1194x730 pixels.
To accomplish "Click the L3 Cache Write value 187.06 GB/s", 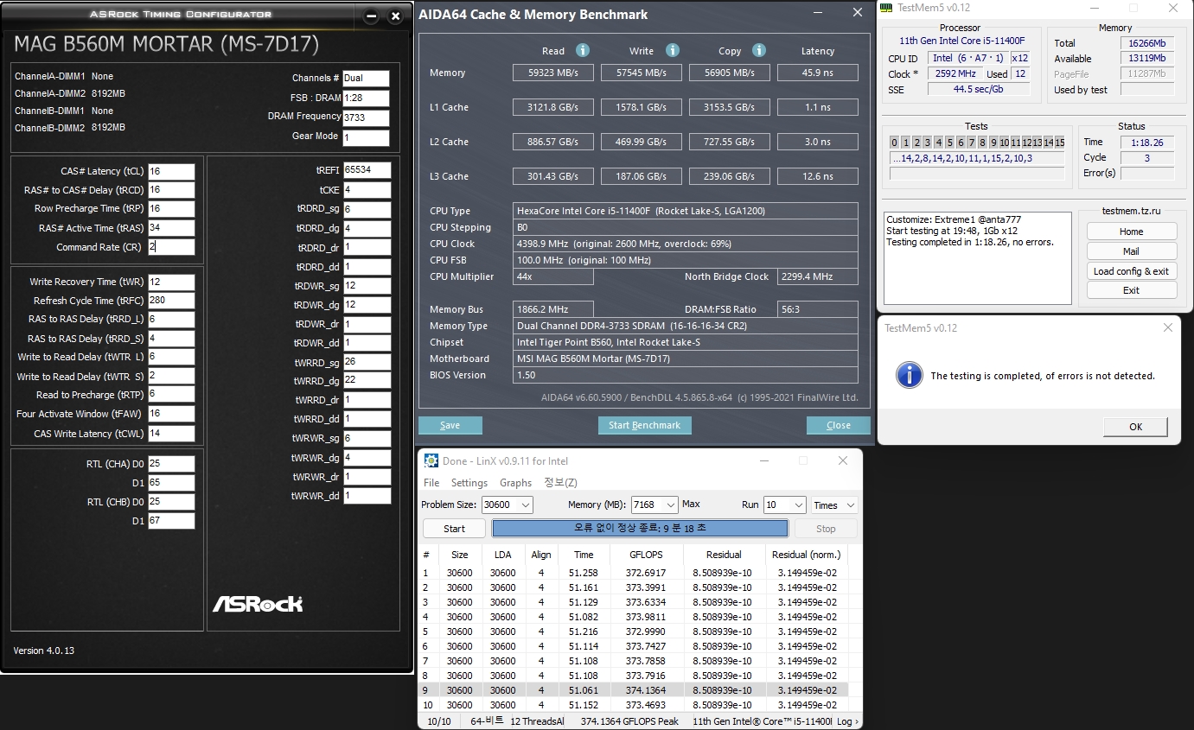I will [642, 176].
